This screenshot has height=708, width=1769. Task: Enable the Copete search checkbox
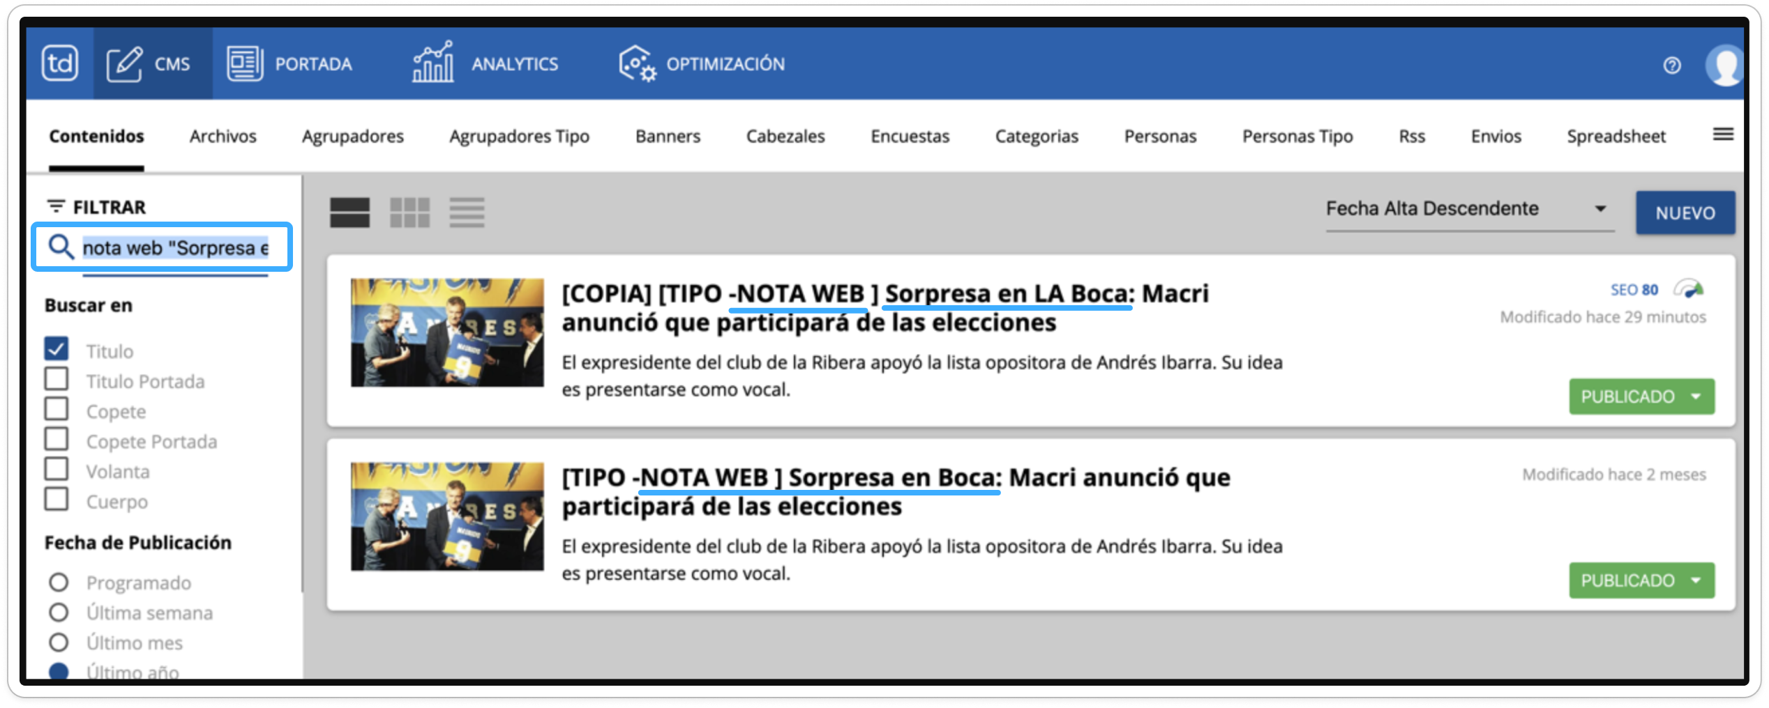coord(57,410)
